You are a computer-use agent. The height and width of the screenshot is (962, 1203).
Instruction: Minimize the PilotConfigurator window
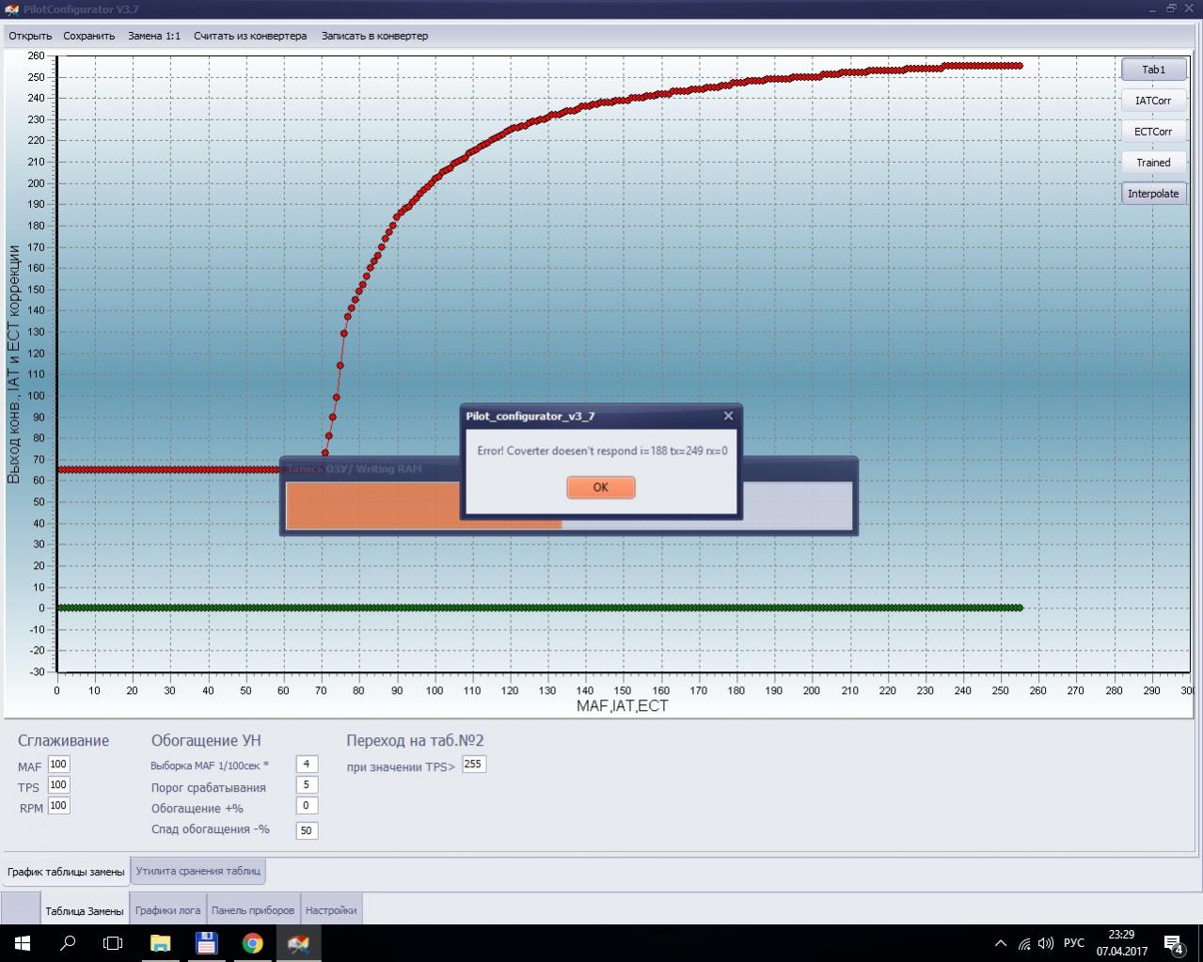click(1153, 8)
